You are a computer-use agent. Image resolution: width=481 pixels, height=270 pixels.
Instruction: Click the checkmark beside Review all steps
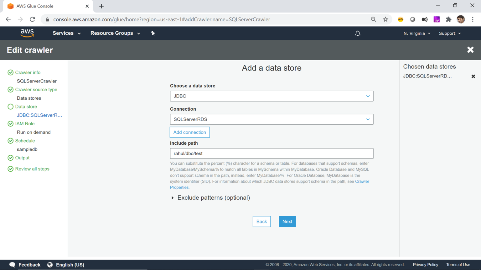pos(10,169)
